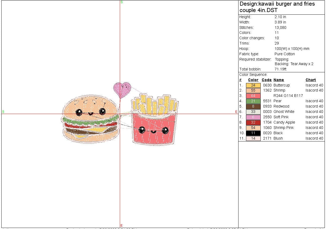Select the Candy Apple red swatch
This screenshot has width=327, height=229.
coord(253,123)
